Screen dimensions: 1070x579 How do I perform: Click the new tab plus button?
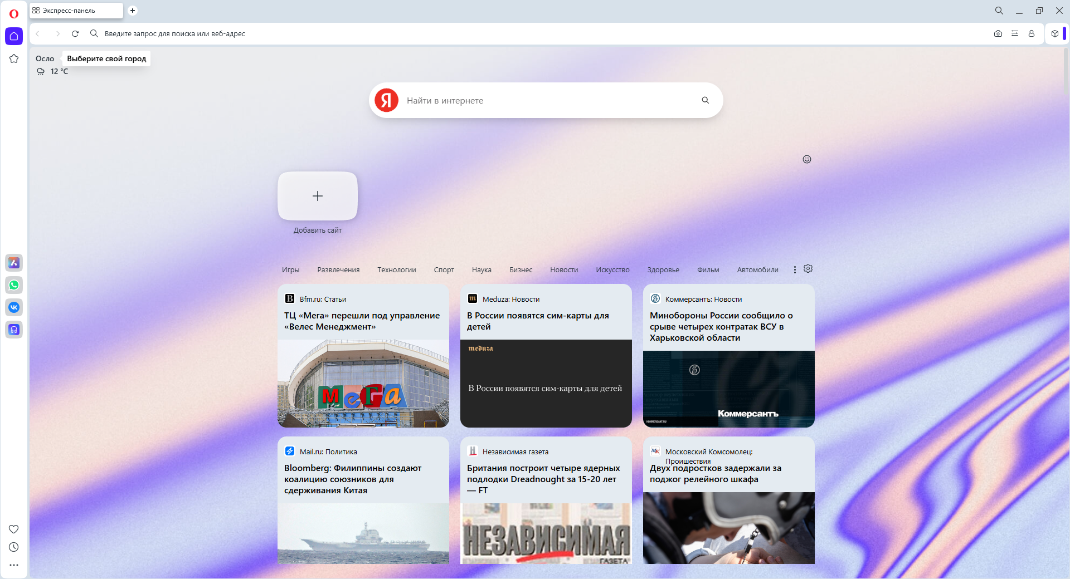click(x=133, y=11)
